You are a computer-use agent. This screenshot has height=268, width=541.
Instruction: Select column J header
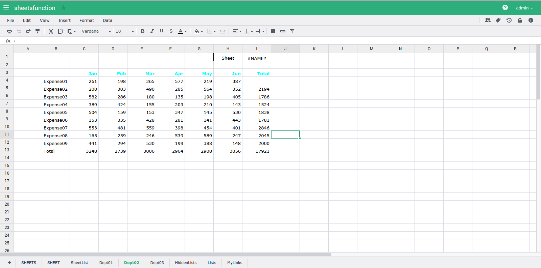(285, 49)
